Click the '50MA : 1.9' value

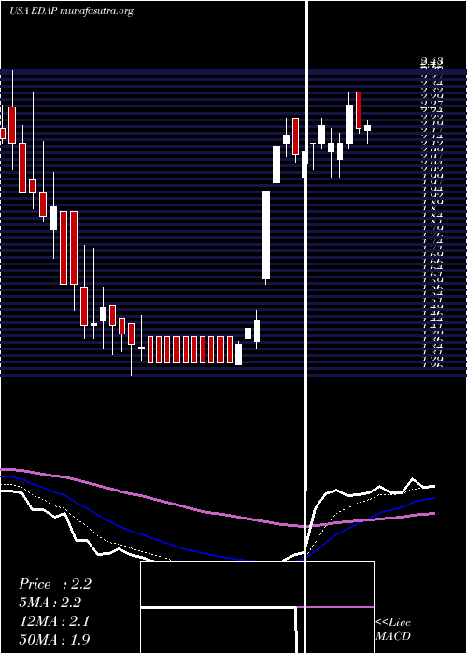[x=54, y=639]
